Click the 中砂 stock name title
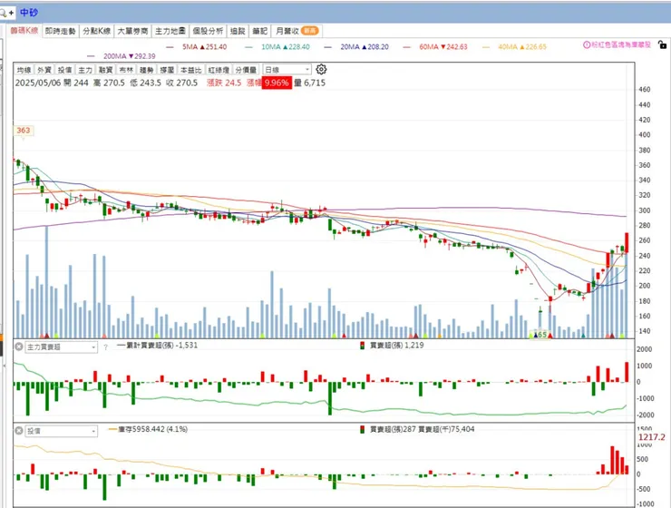The height and width of the screenshot is (508, 671). [29, 13]
